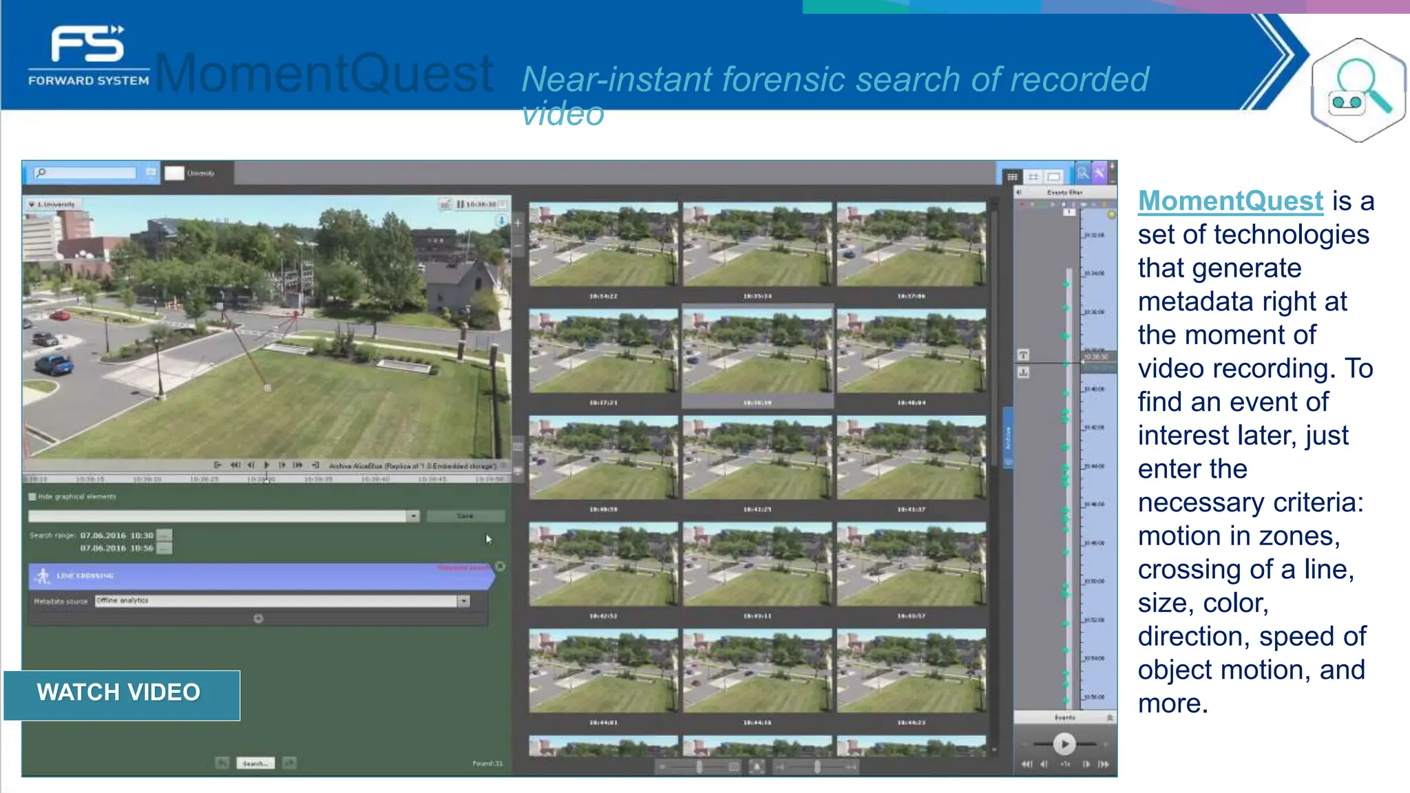This screenshot has width=1410, height=793.
Task: Open search result thumbnail 10:42:52
Action: (x=603, y=564)
